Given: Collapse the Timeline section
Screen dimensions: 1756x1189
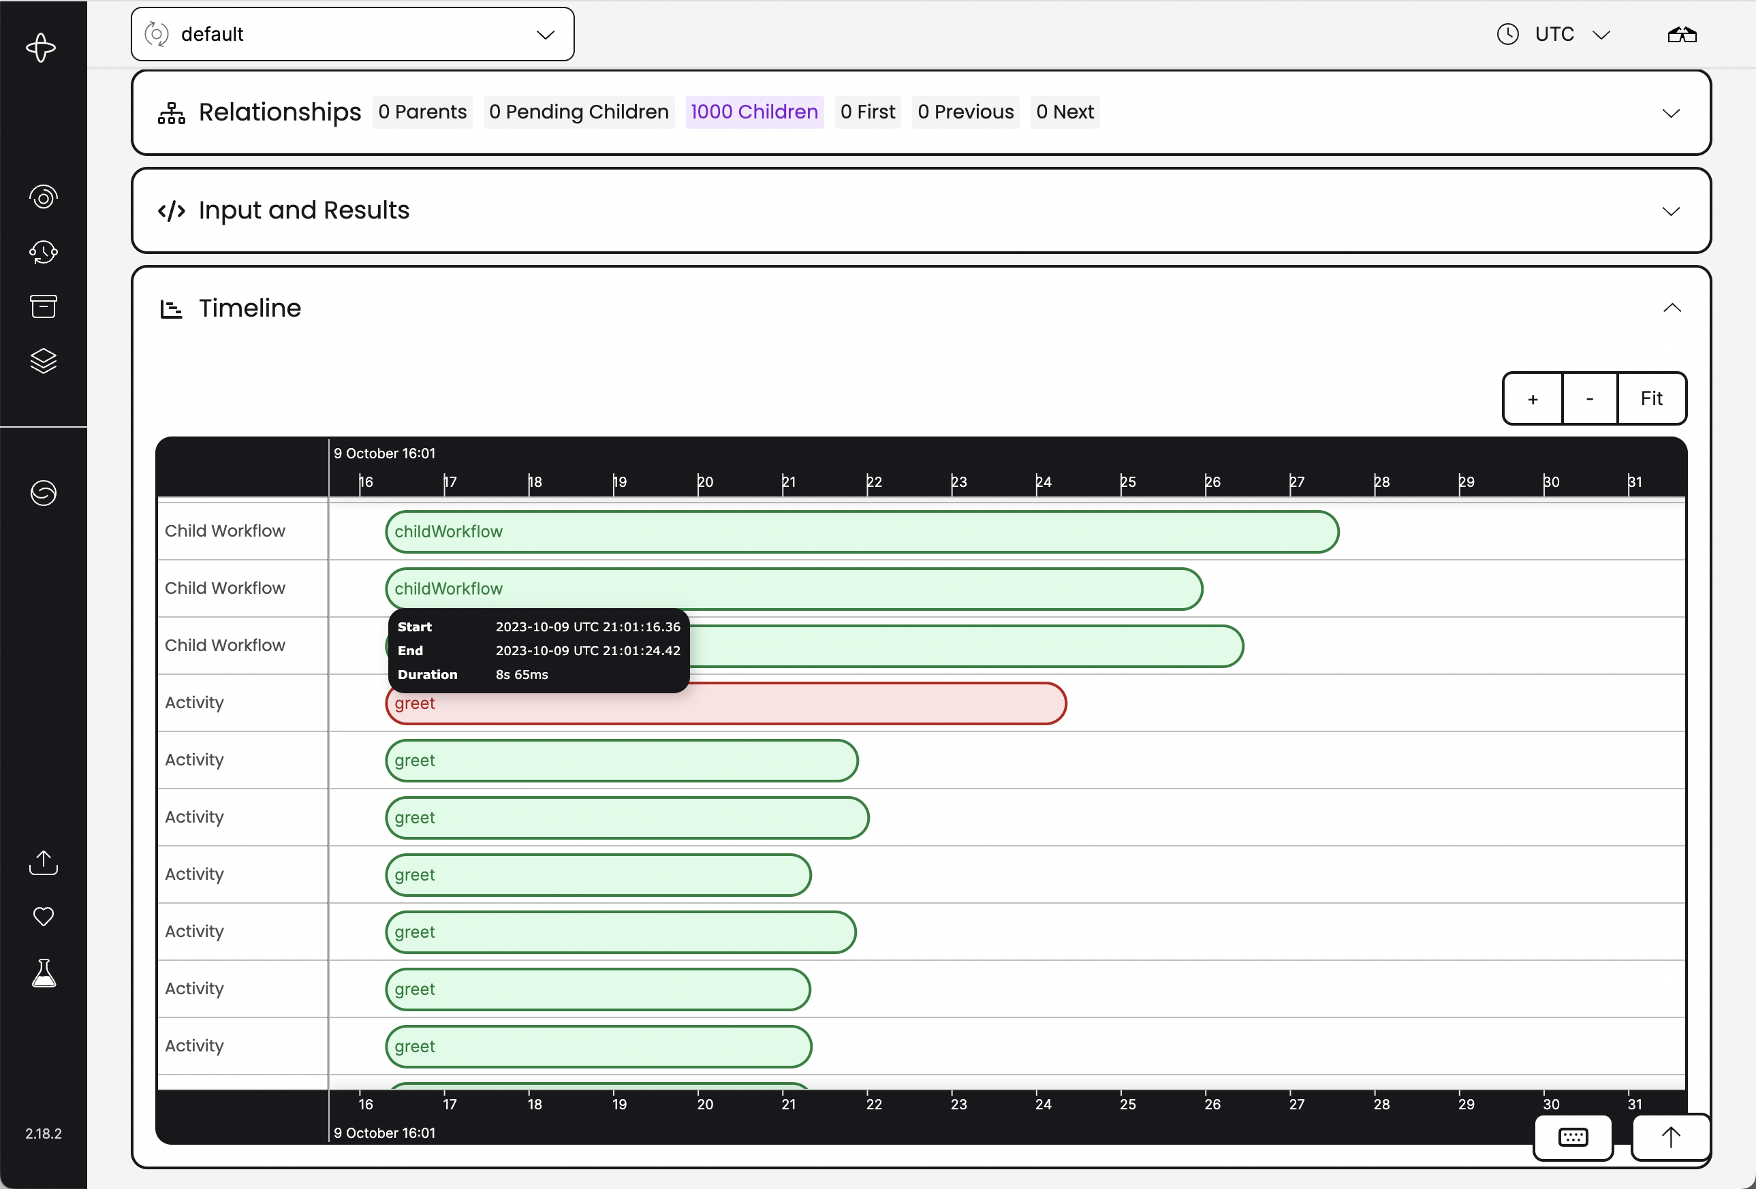Looking at the screenshot, I should click(x=1674, y=308).
